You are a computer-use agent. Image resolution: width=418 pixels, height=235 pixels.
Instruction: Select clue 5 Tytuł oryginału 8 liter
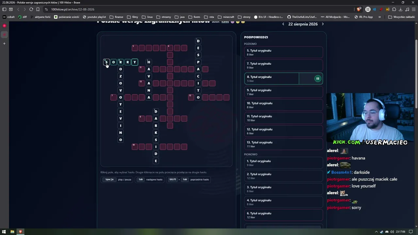pyautogui.click(x=283, y=52)
